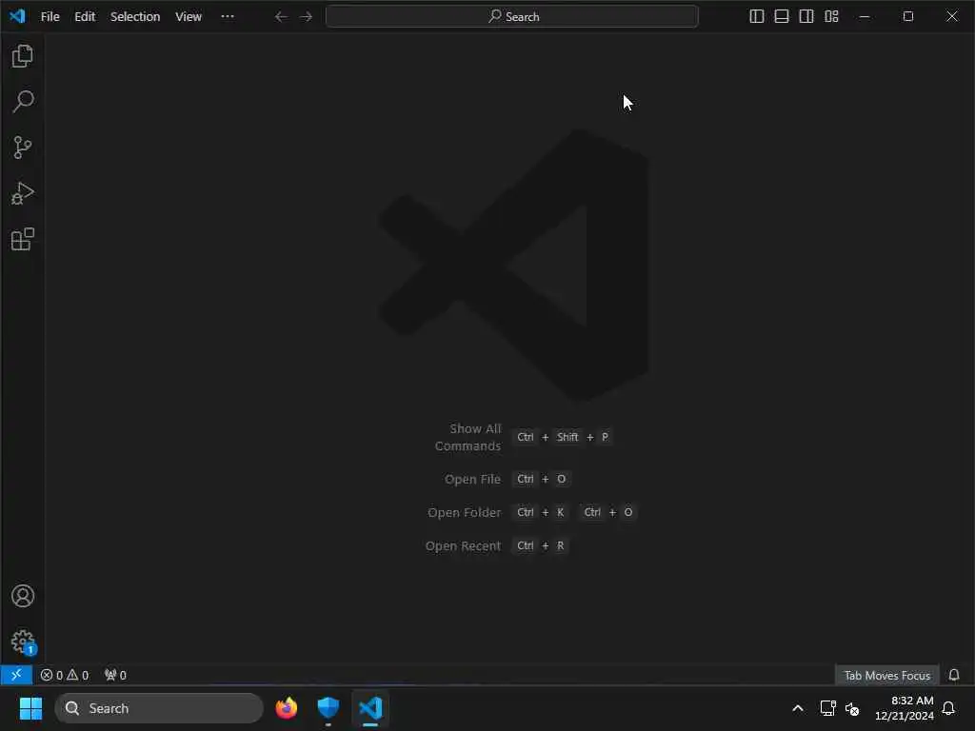Open the Windows Start menu
975x731 pixels.
click(x=31, y=708)
